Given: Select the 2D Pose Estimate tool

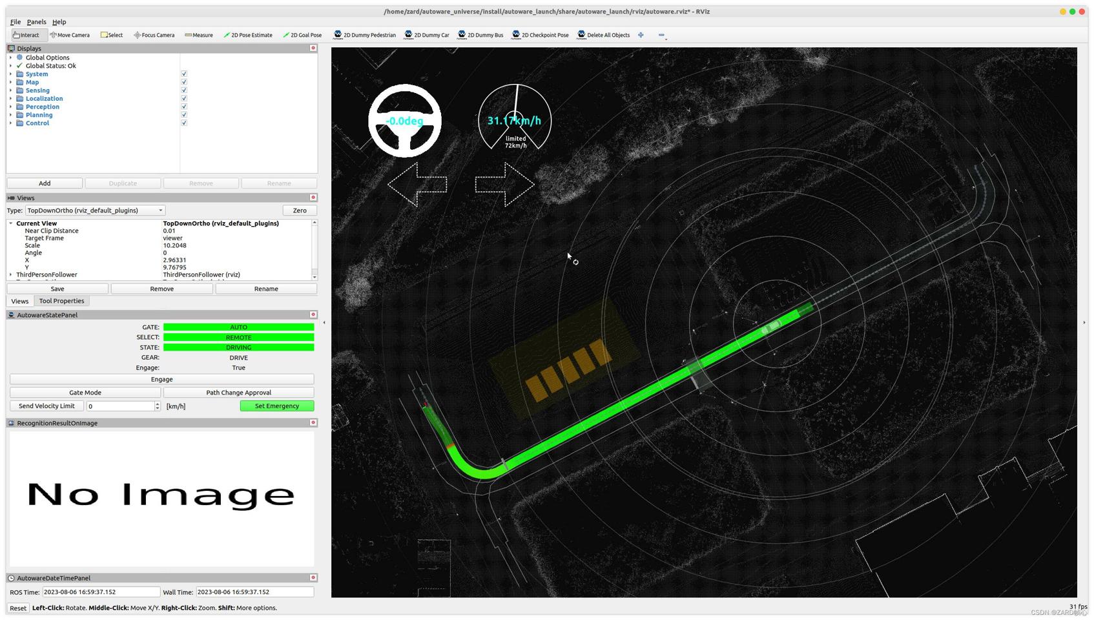Looking at the screenshot, I should pos(248,35).
